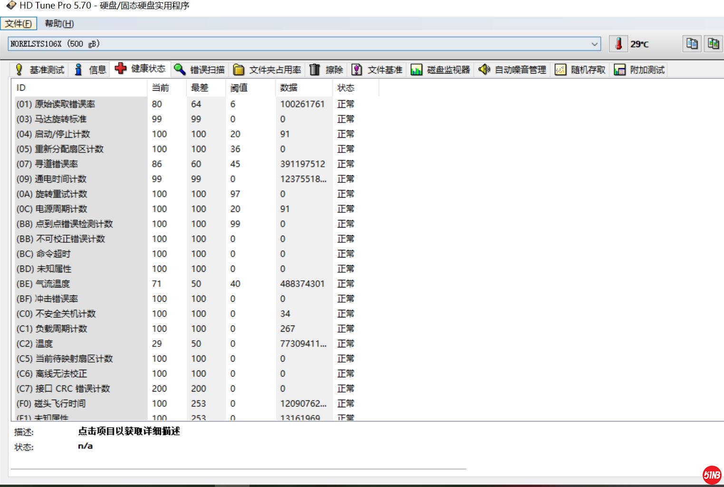Viewport: 724px width, 487px height.
Task: Open the 附加测试 extra tests tab
Action: point(639,70)
